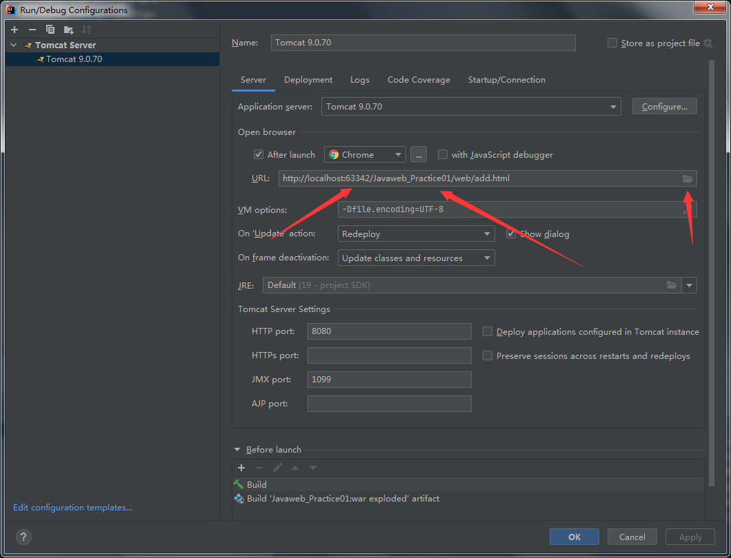Switch to Logs tab
This screenshot has height=558, width=731.
point(359,80)
